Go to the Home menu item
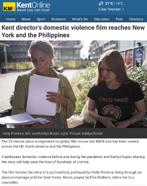Viewport: 147px width, 186px height. coord(11,19)
